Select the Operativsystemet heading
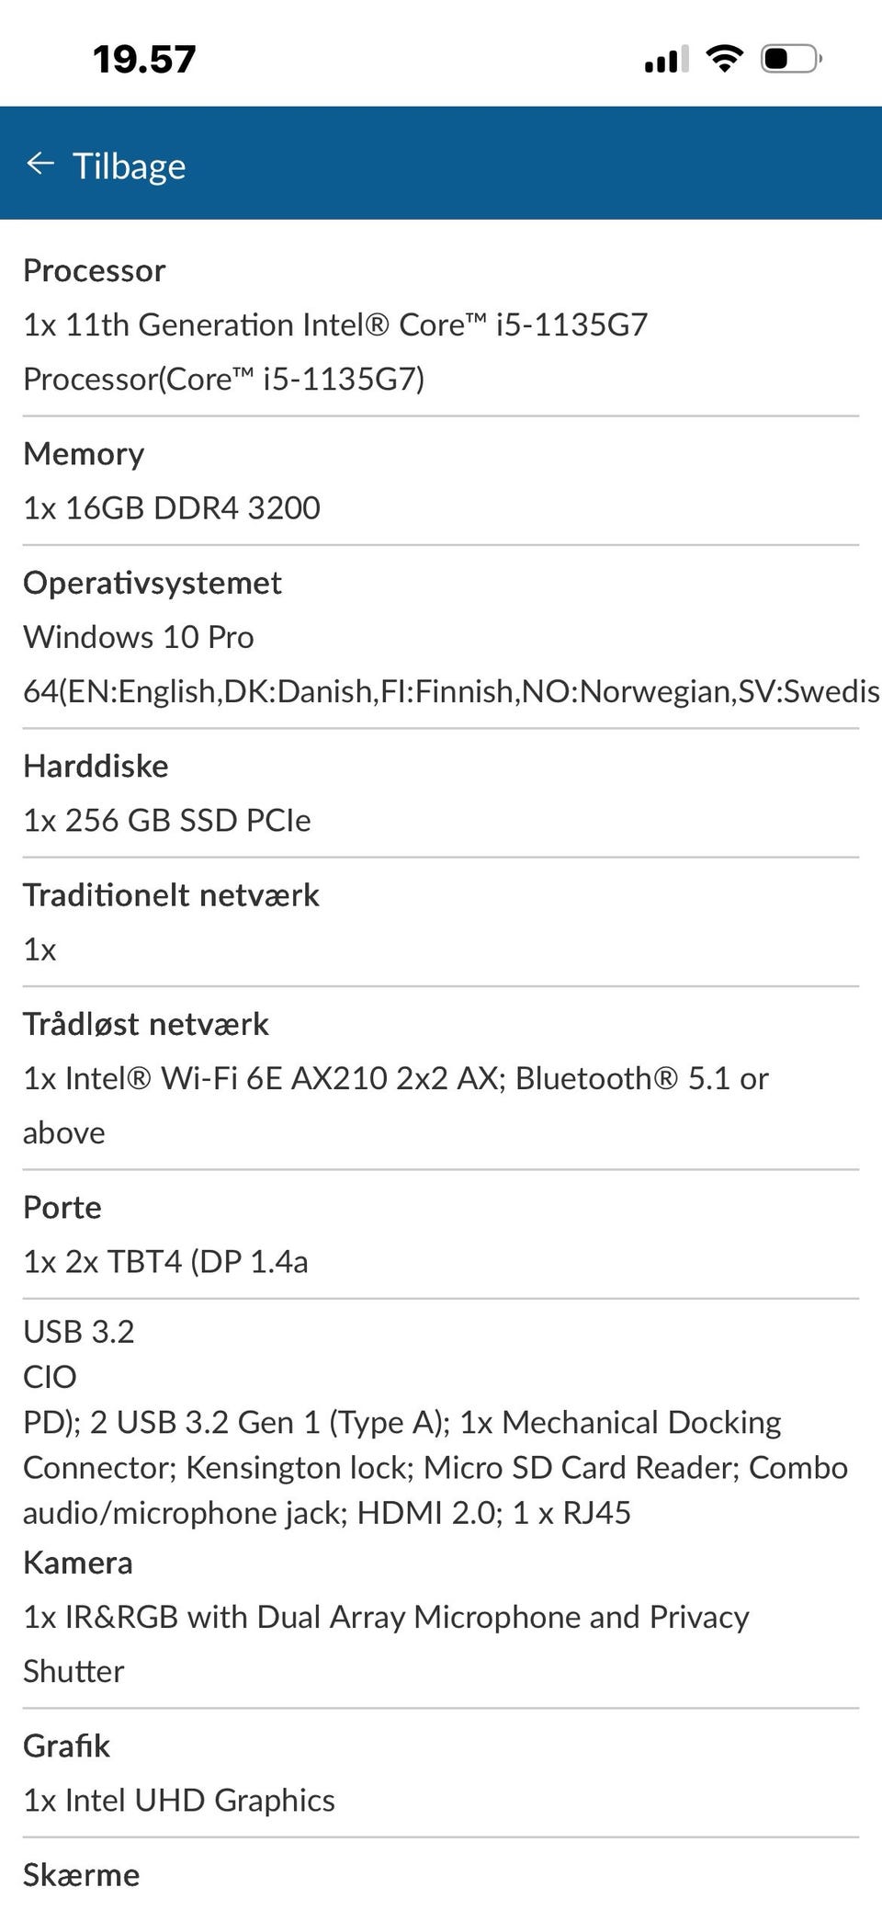Viewport: 882px width, 1910px height. pos(152,583)
